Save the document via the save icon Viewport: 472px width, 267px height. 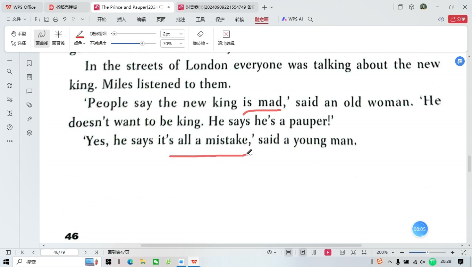click(47, 19)
